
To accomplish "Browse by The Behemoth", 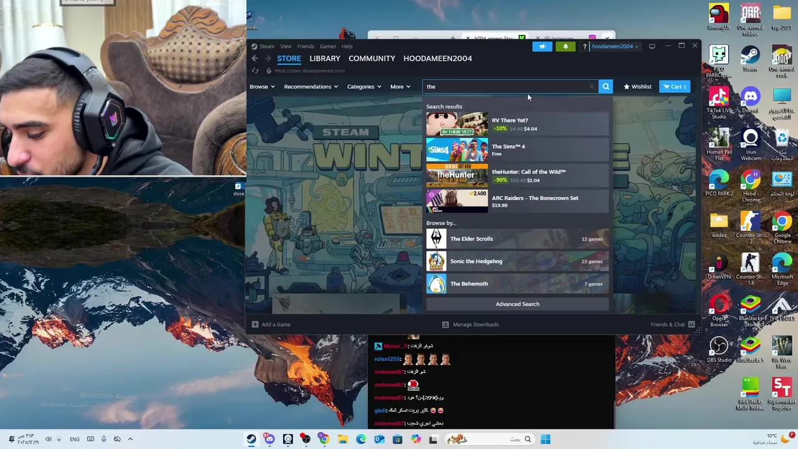I will tap(517, 284).
